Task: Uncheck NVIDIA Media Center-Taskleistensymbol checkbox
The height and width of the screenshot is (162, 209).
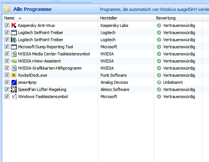Action: 7,54
